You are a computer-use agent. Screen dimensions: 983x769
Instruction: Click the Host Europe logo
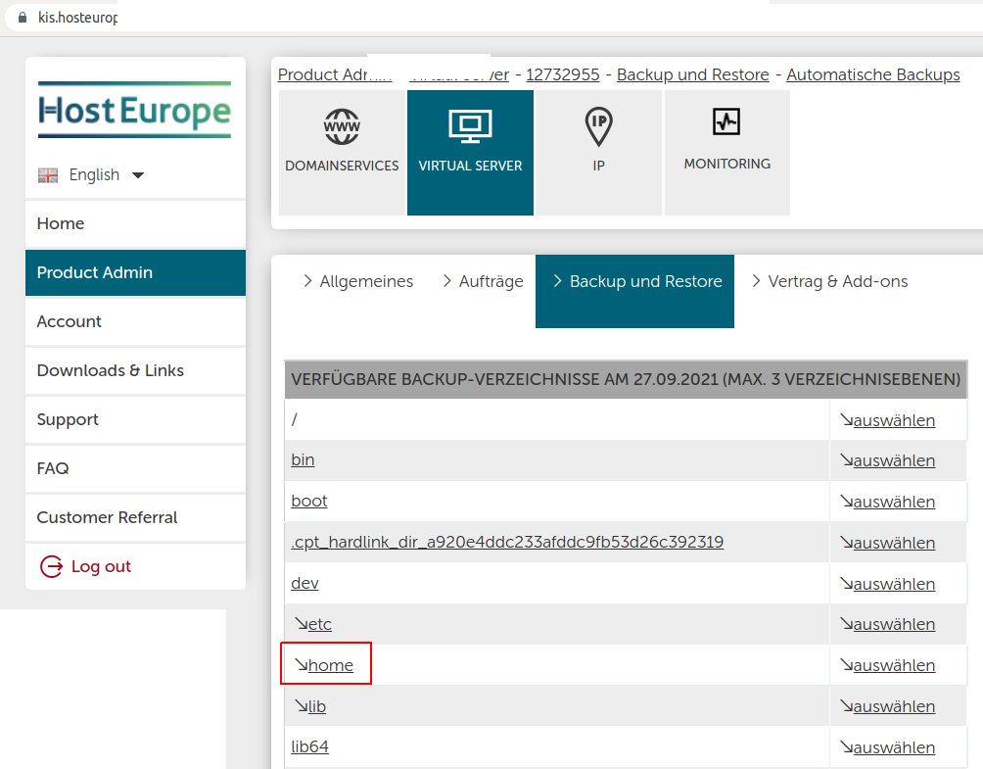pyautogui.click(x=135, y=110)
